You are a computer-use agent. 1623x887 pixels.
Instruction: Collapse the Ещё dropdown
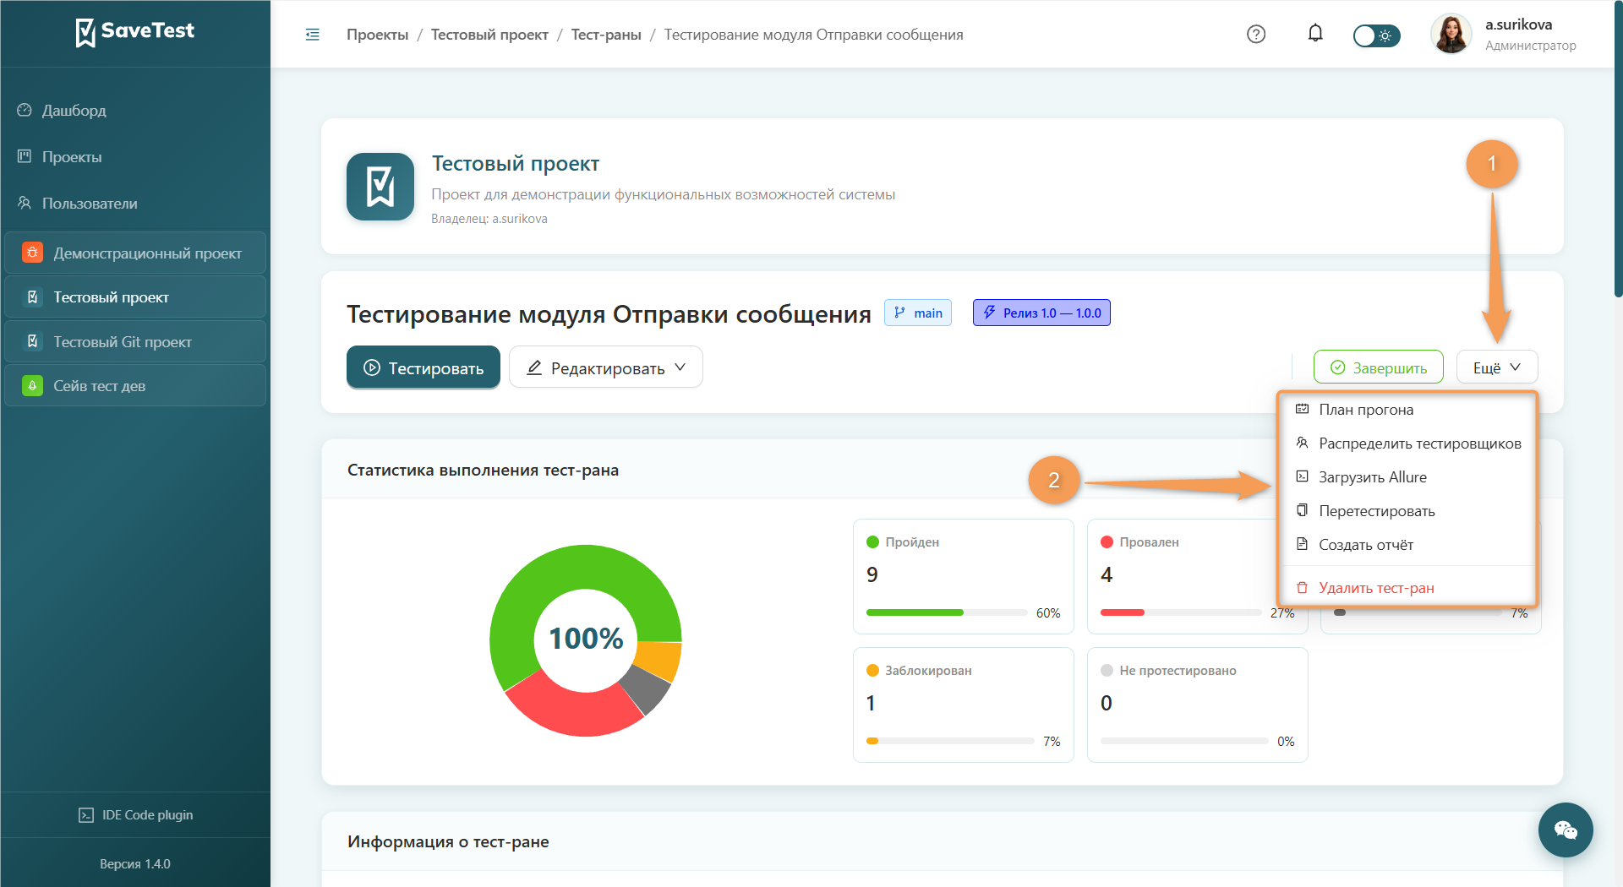pos(1497,367)
